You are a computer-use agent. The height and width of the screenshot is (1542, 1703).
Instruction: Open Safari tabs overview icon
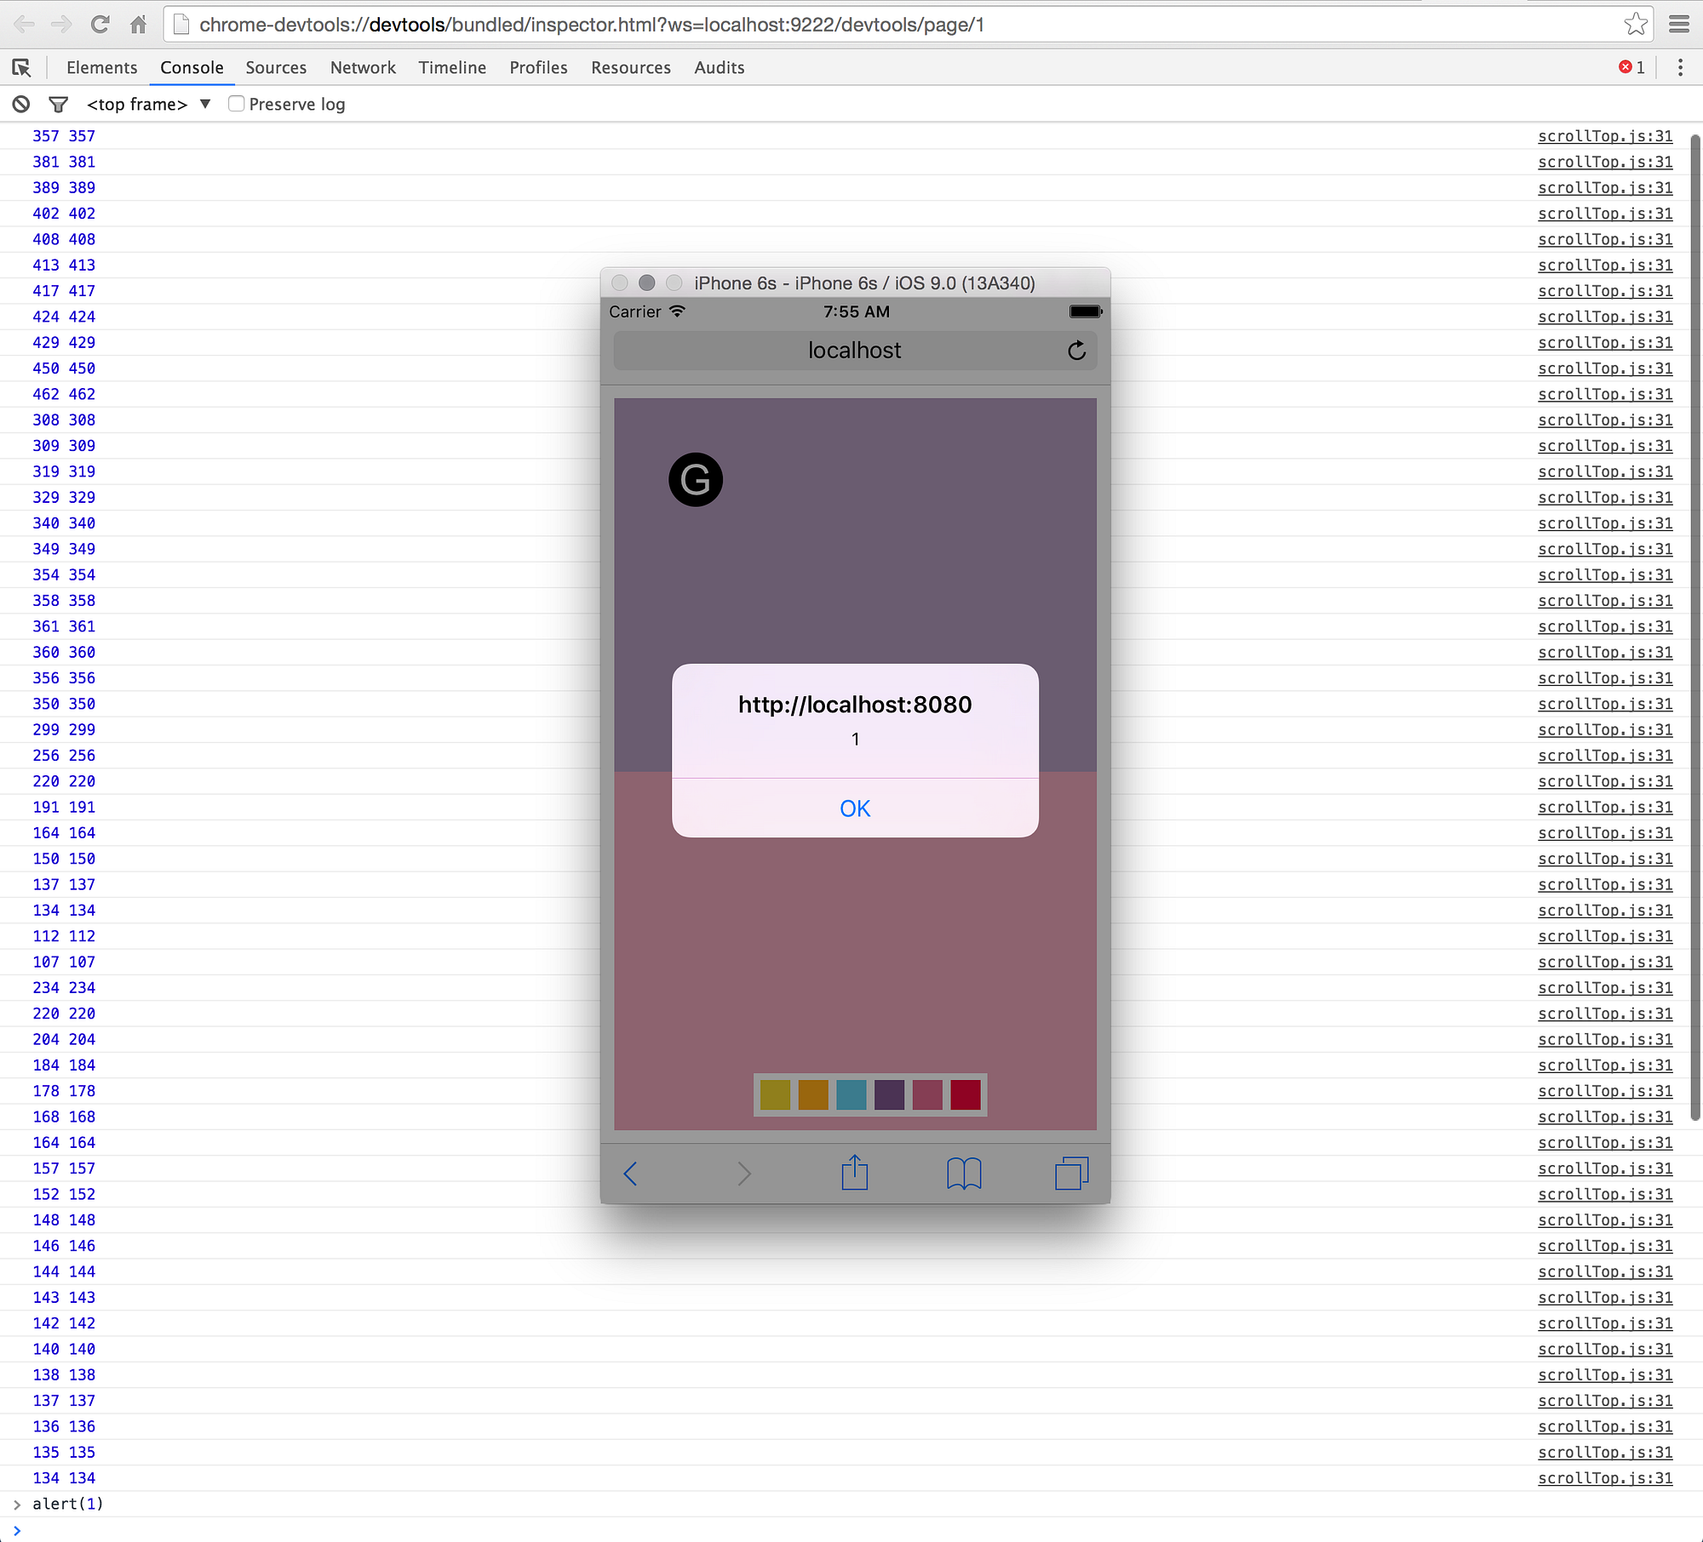click(1071, 1174)
